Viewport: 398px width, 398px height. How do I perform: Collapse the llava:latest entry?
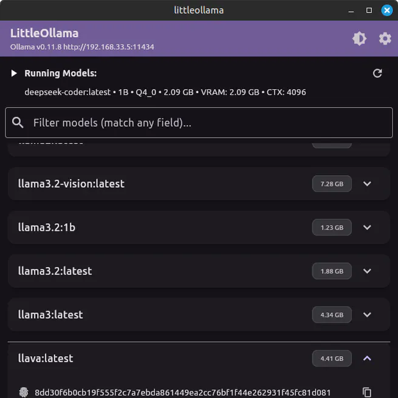coord(367,359)
